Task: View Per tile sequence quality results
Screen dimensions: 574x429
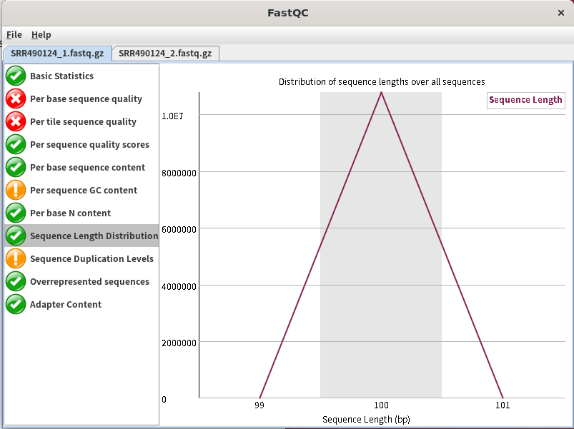Action: point(81,121)
